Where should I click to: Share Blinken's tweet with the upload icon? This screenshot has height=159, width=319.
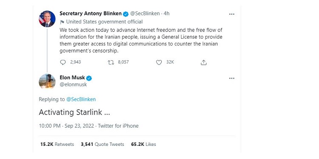tap(203, 62)
